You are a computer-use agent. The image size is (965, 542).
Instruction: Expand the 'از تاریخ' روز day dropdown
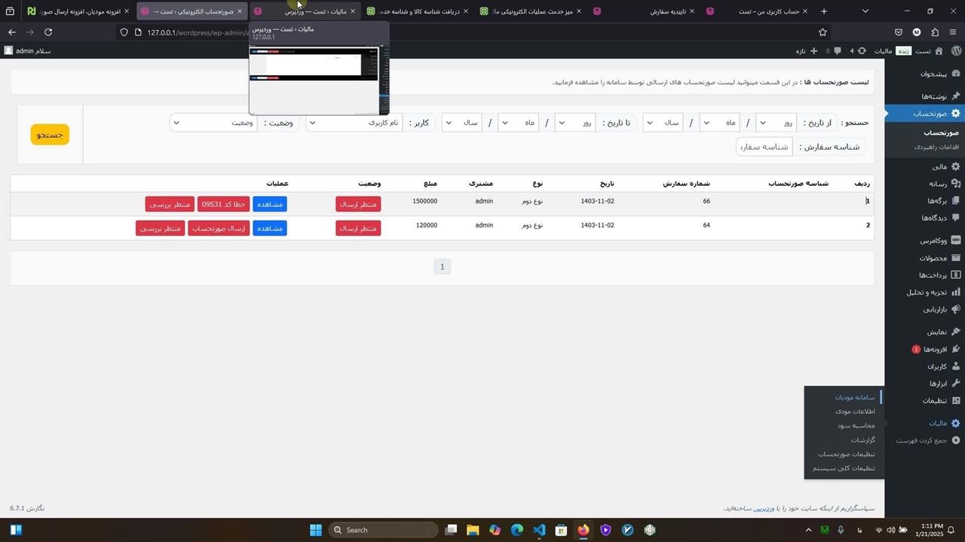(776, 123)
